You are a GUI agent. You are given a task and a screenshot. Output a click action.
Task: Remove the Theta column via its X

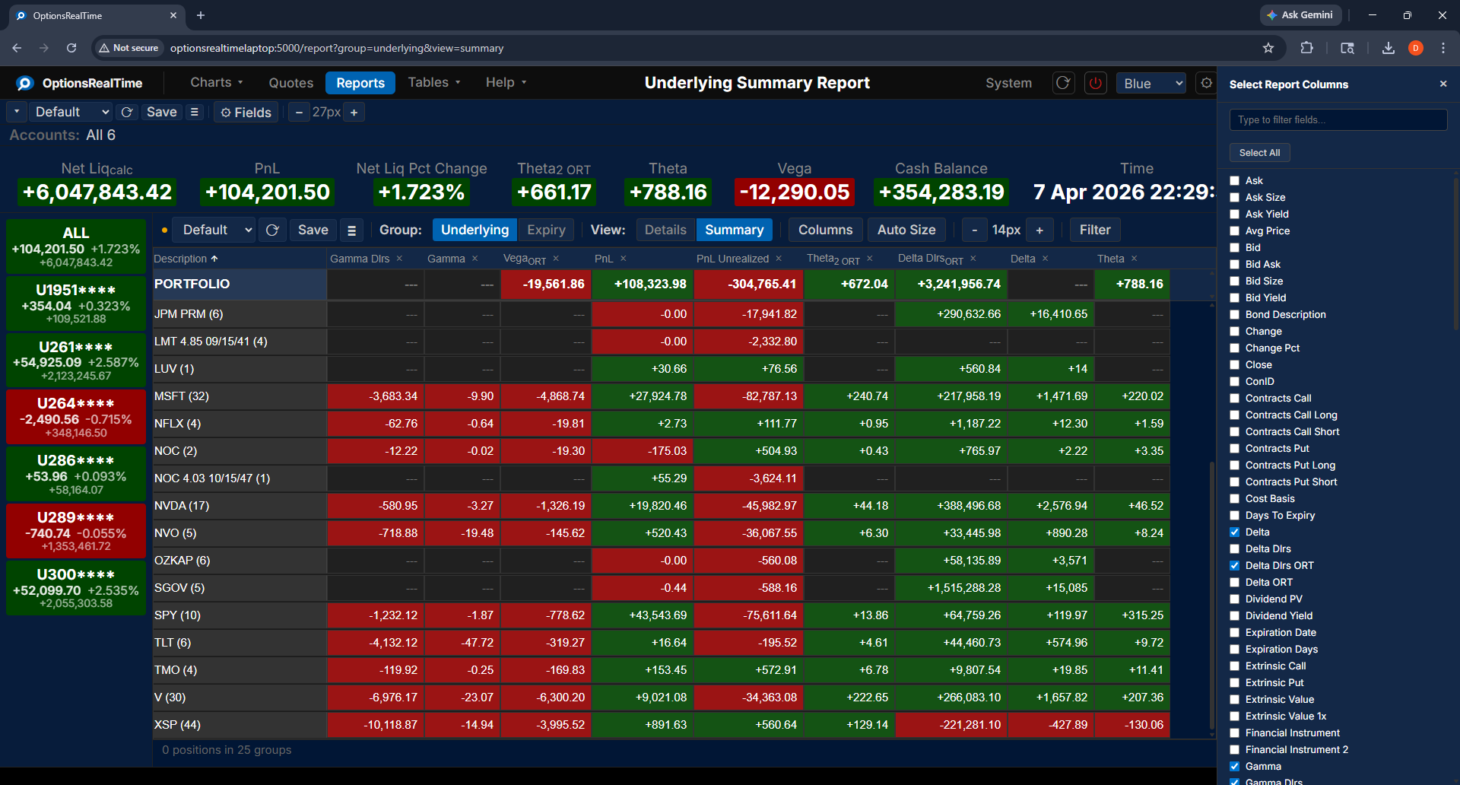[1134, 259]
